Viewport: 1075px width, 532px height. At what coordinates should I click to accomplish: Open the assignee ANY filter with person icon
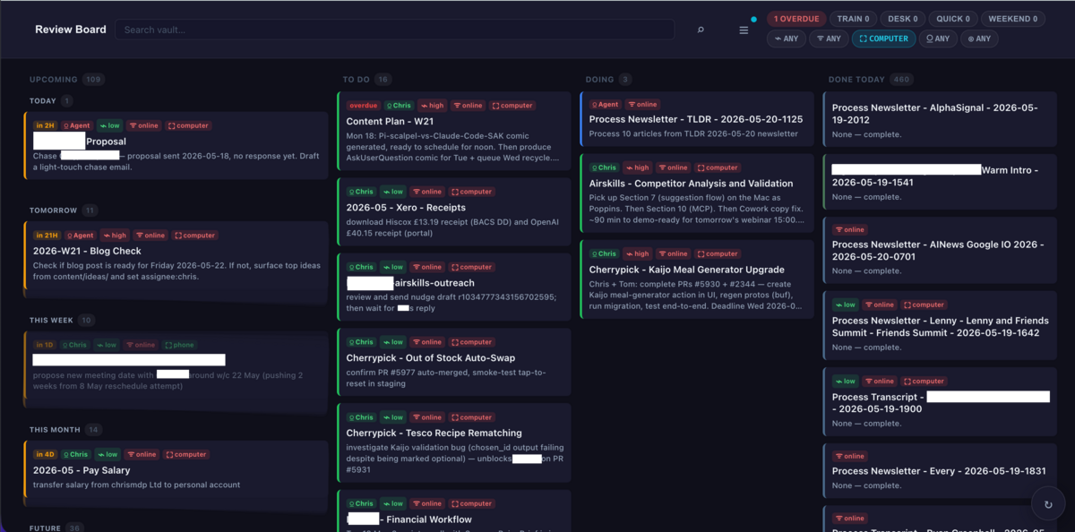click(938, 39)
